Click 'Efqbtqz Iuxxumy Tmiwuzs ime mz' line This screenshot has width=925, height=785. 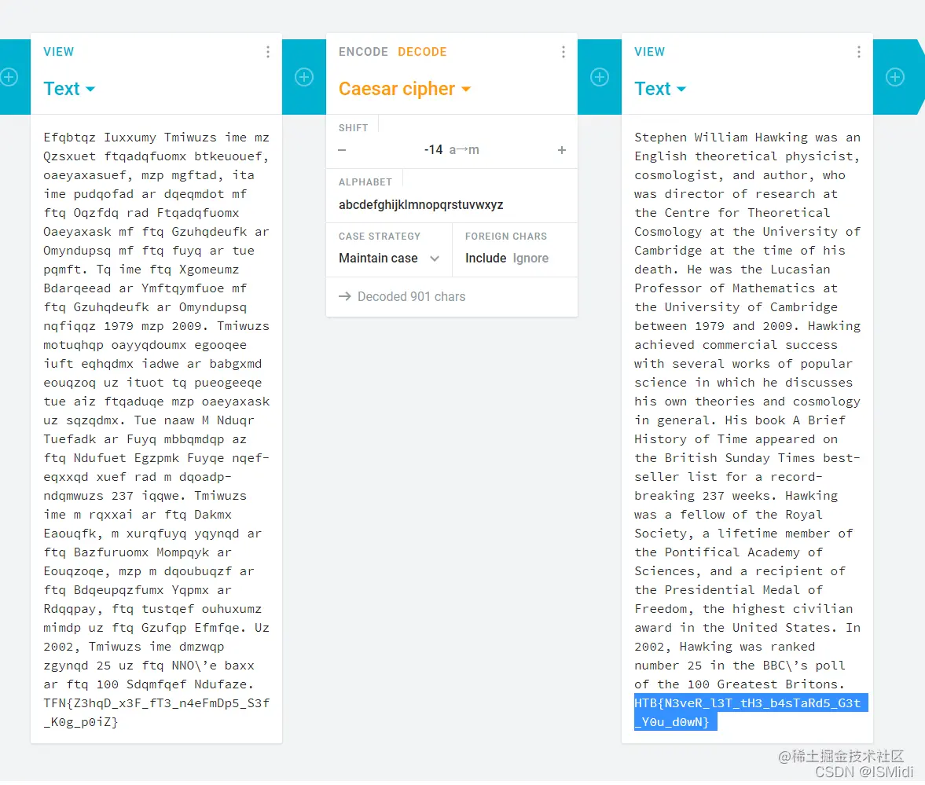point(156,138)
